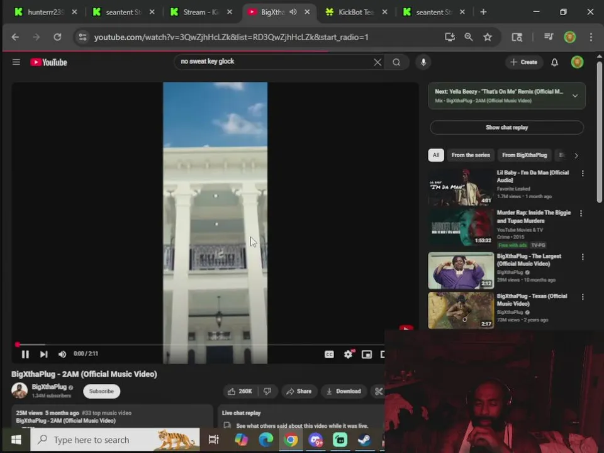Open Windows Start menu
Image resolution: width=604 pixels, height=453 pixels.
point(16,440)
